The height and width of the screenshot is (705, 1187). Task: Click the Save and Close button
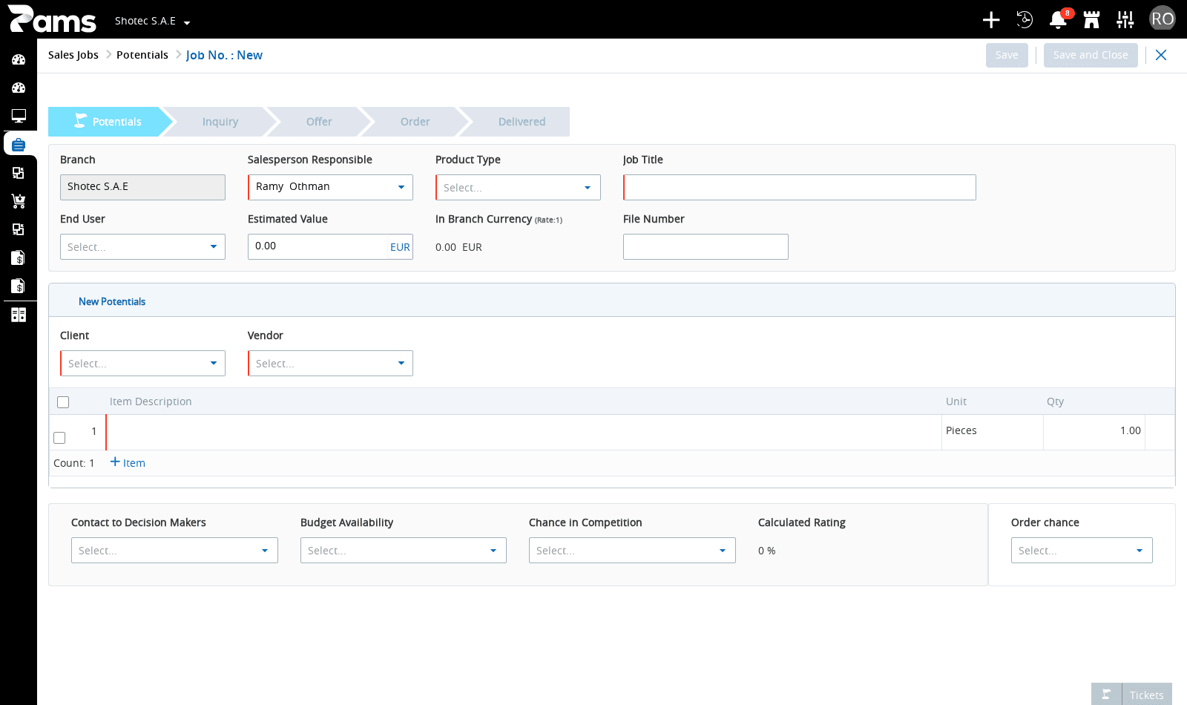click(1091, 55)
